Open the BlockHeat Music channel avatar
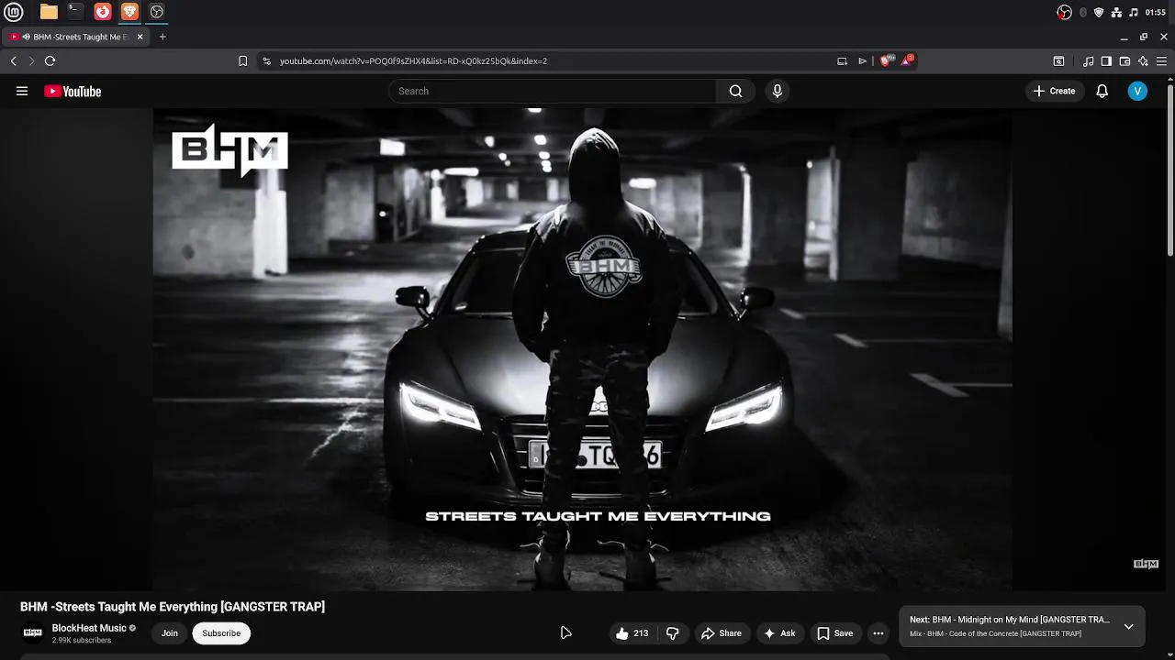The width and height of the screenshot is (1175, 660). [x=33, y=632]
